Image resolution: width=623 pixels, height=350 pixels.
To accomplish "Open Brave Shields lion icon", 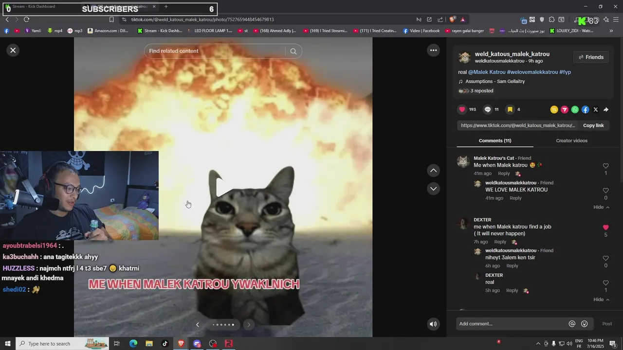I will click(452, 19).
